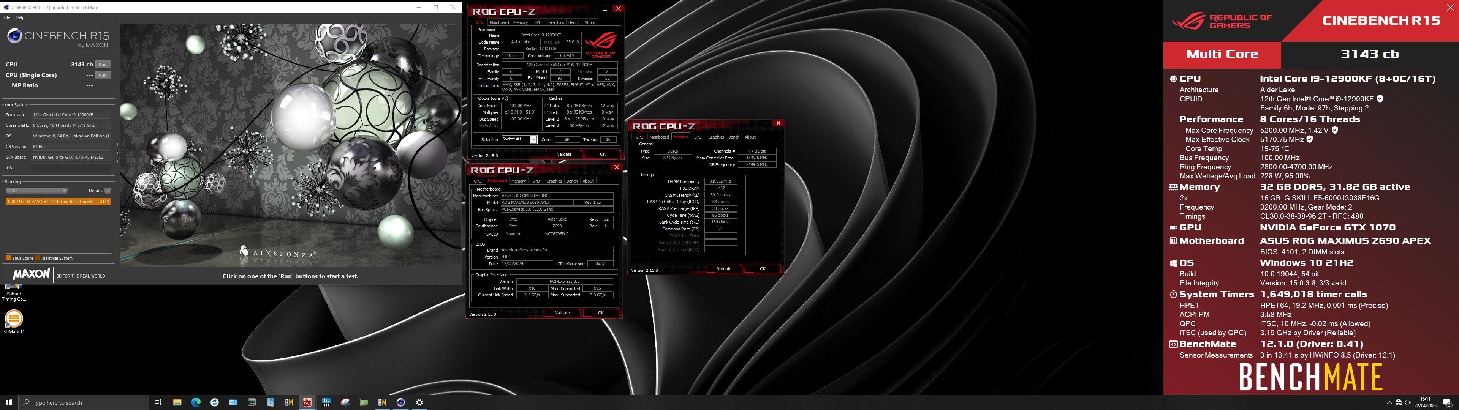Click the shield icon beside Max Core Frequency

[1334, 130]
